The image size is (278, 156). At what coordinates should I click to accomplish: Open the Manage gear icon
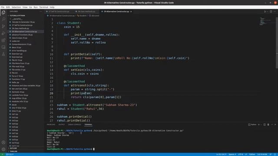[x=3, y=149]
